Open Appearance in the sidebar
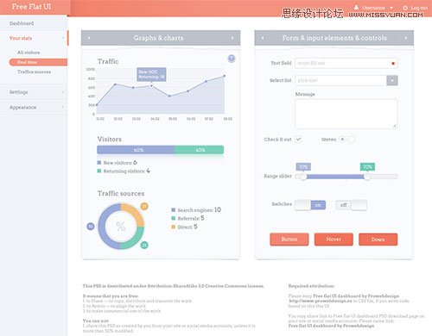 pyautogui.click(x=22, y=107)
